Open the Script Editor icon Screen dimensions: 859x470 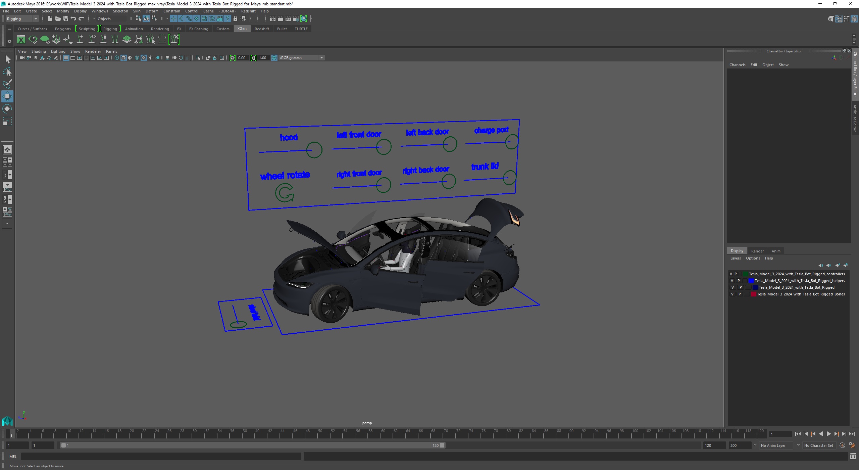[853, 457]
